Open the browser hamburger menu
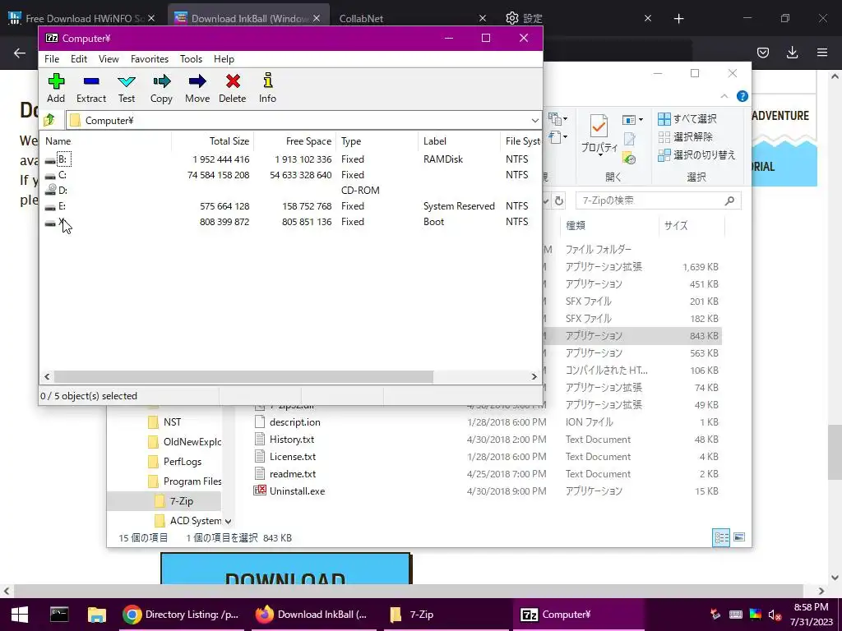842x631 pixels. pos(822,53)
